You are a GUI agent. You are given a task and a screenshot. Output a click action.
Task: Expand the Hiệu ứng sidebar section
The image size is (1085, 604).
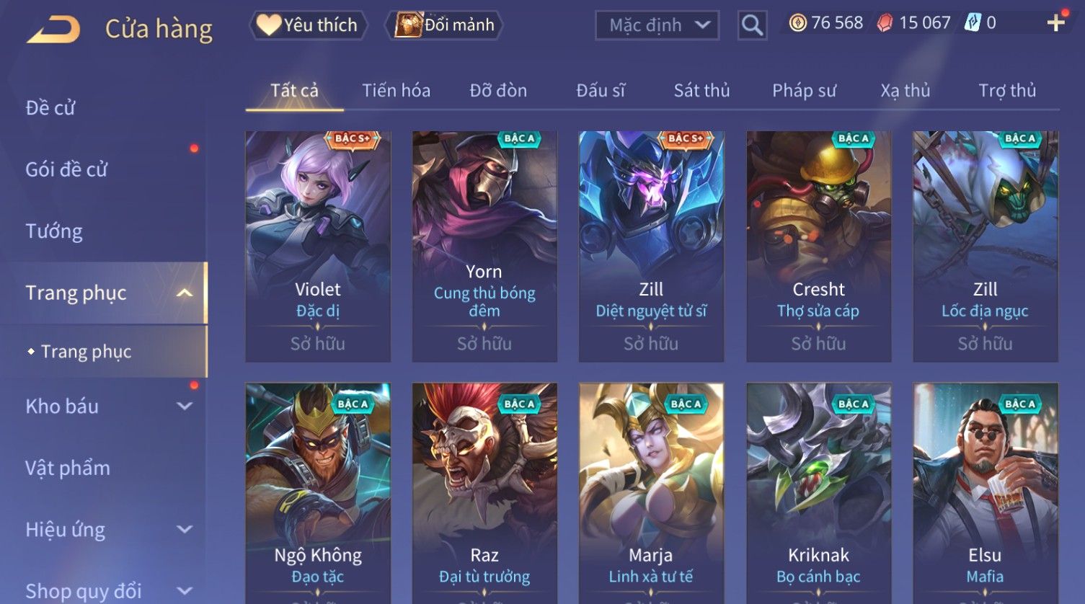185,530
